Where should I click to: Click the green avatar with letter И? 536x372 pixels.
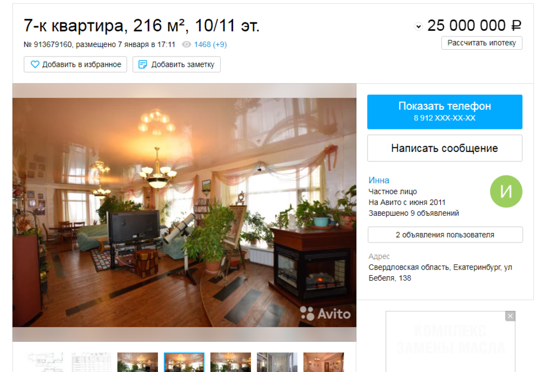(x=506, y=192)
